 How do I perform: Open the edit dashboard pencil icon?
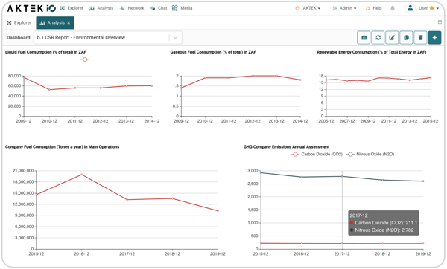point(392,38)
